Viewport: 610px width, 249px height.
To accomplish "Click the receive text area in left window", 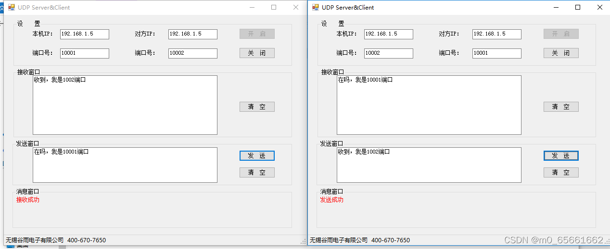I will point(125,105).
